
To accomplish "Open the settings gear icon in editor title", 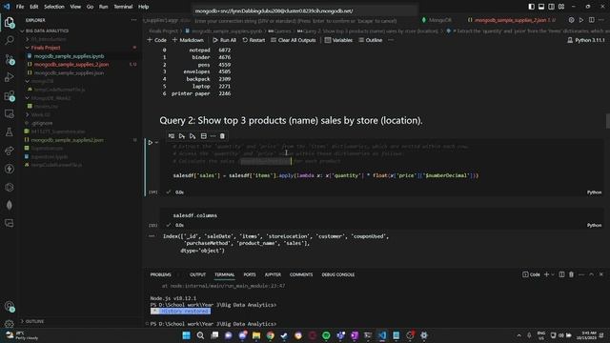I will [x=571, y=20].
